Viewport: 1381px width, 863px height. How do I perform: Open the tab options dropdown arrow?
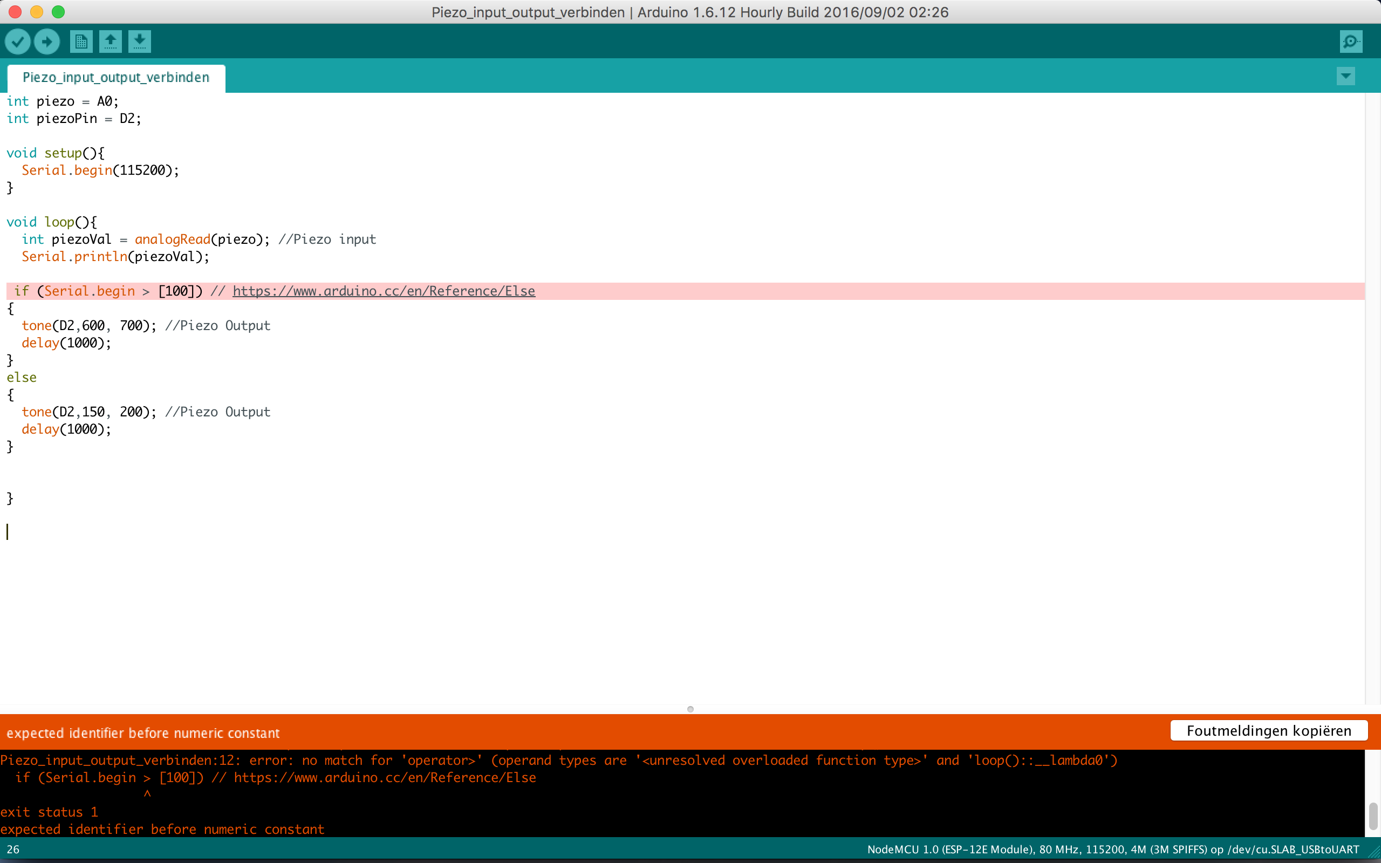1345,76
